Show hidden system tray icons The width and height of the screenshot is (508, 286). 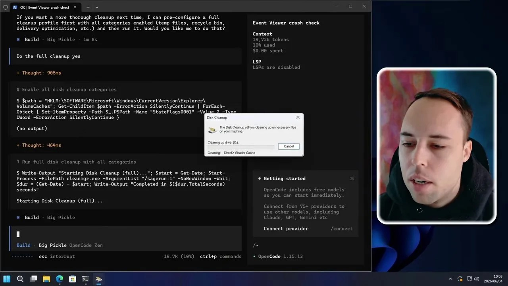(450, 279)
